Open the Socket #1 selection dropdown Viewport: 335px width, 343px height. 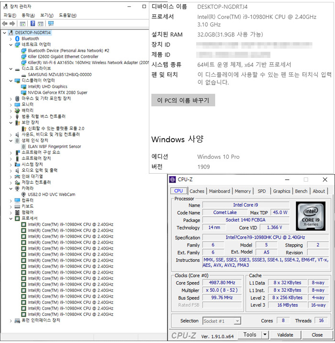[x=237, y=321]
